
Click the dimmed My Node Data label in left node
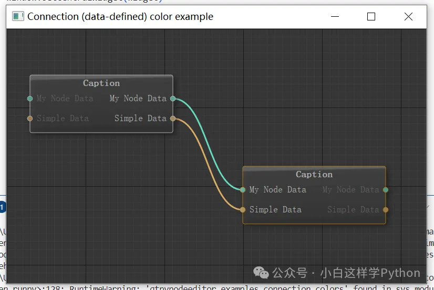click(x=65, y=98)
